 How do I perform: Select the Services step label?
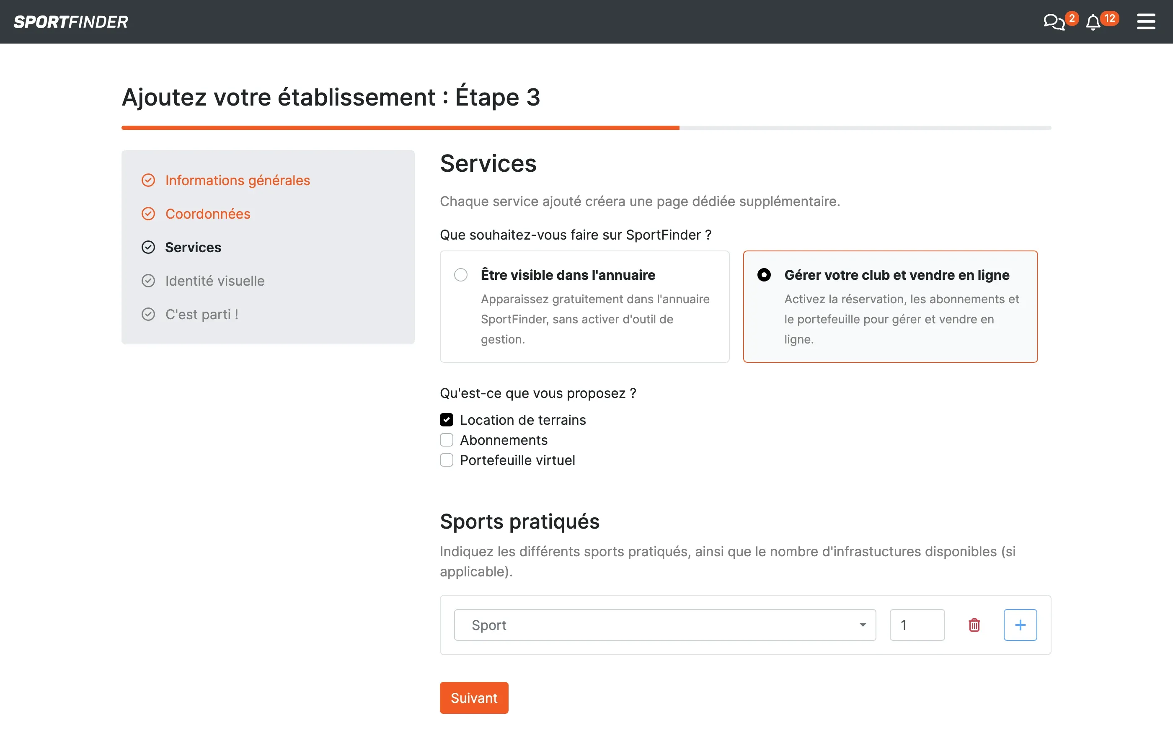(x=193, y=247)
